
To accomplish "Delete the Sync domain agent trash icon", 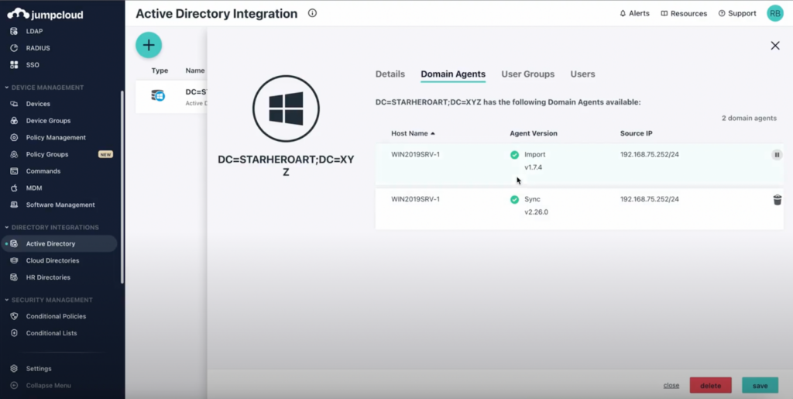I will click(x=777, y=200).
